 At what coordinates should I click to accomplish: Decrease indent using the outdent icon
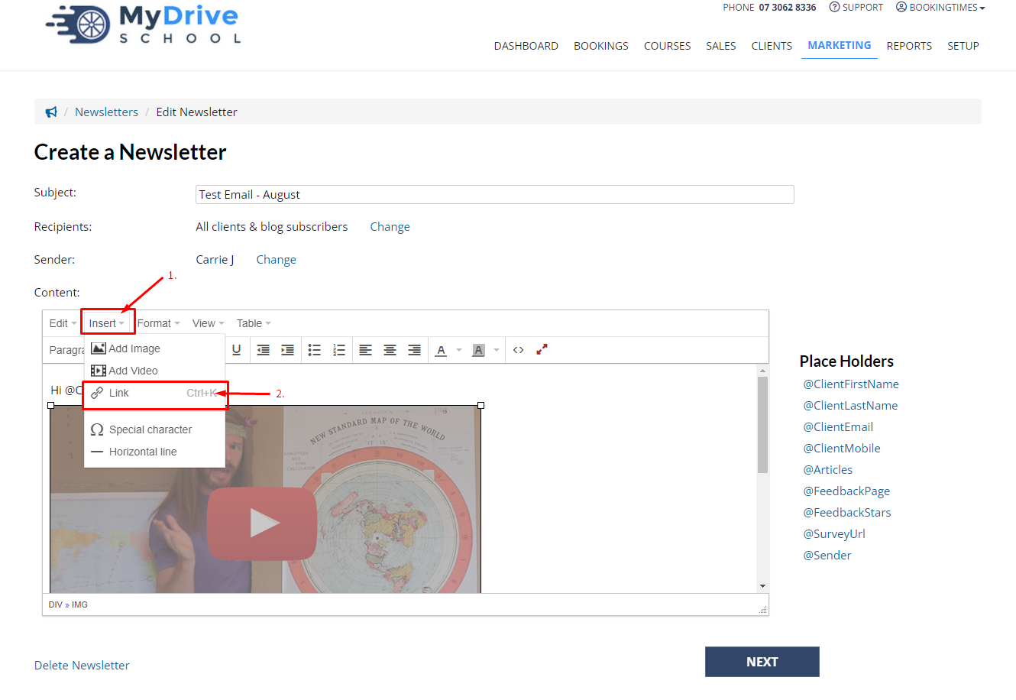click(263, 350)
